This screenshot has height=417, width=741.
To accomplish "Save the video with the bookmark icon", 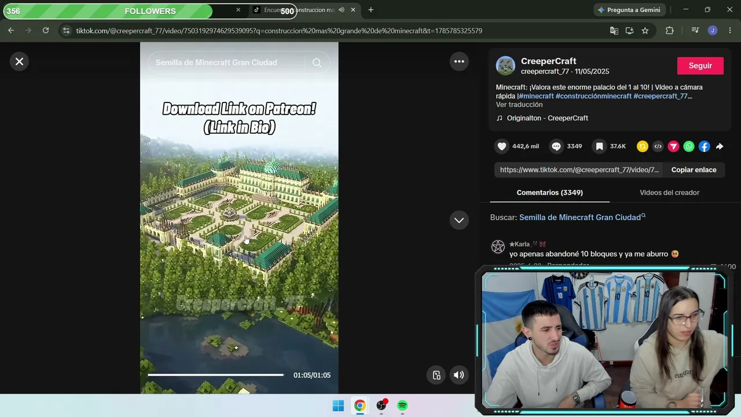I will coord(599,147).
